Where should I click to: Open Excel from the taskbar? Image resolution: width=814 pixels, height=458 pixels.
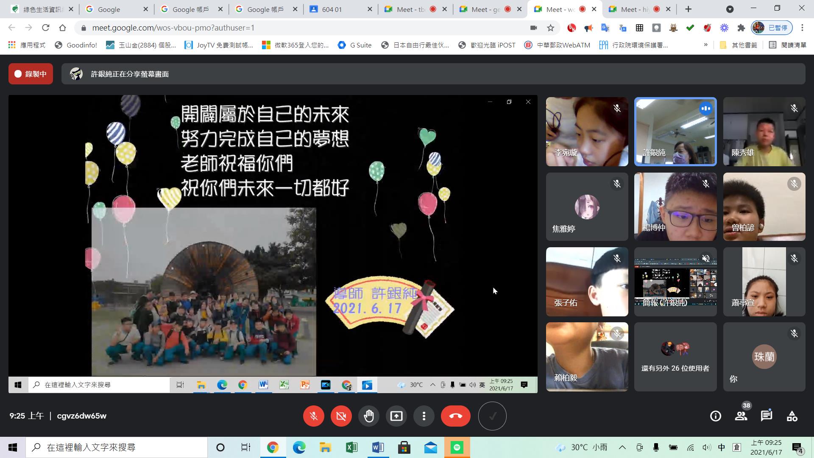coord(351,447)
